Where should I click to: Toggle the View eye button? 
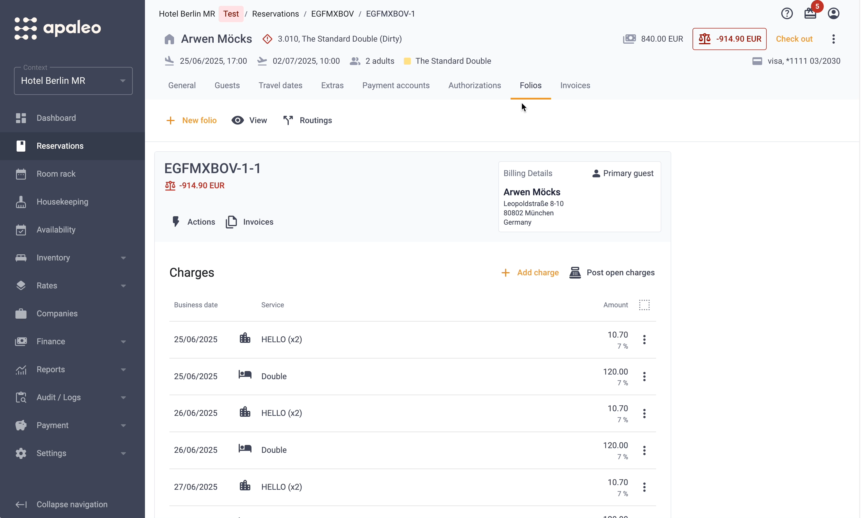(249, 120)
